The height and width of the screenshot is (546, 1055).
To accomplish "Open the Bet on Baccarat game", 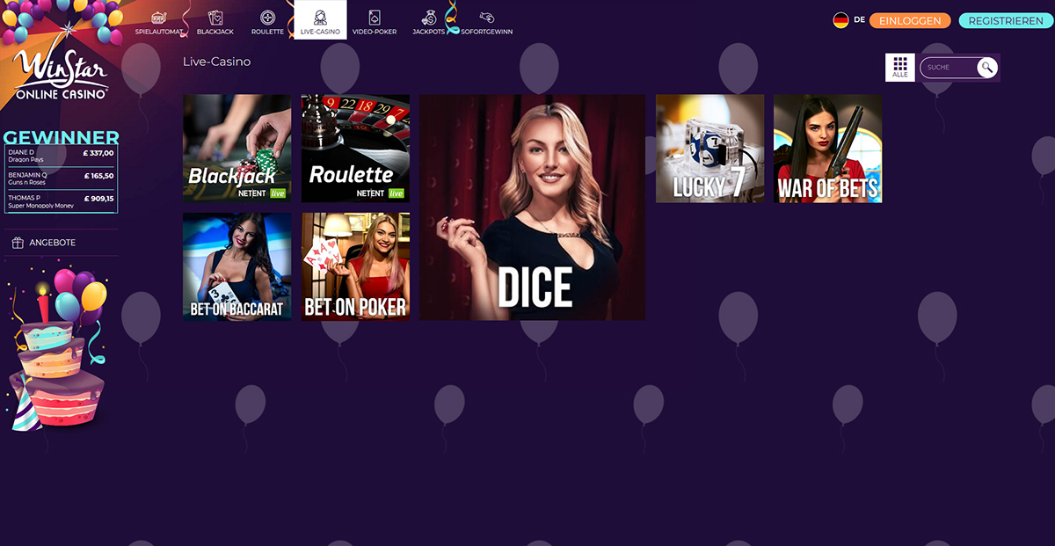I will (237, 266).
